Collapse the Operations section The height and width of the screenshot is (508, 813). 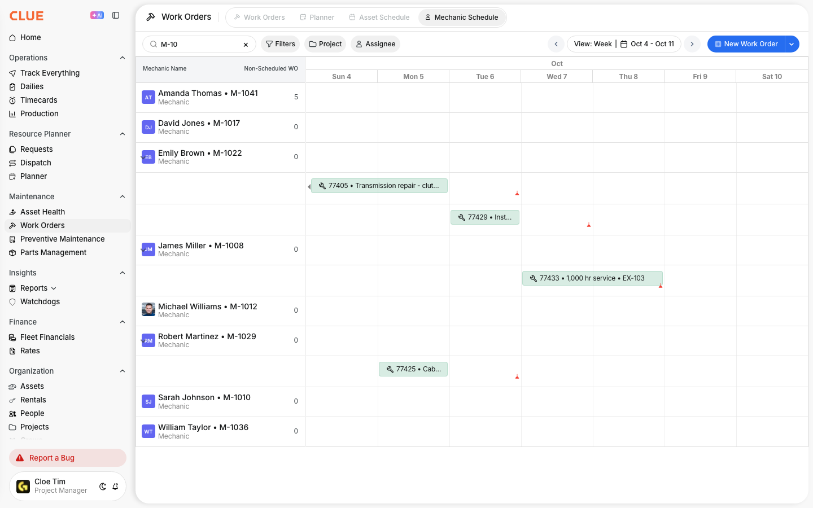(123, 58)
